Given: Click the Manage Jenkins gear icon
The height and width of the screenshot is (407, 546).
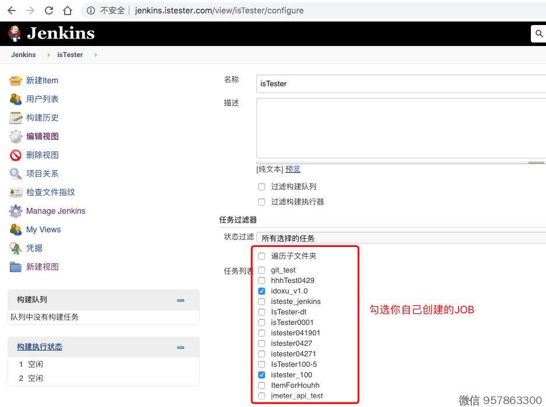Looking at the screenshot, I should coord(16,211).
